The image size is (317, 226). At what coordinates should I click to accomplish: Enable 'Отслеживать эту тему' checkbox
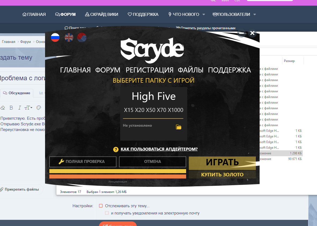point(101,206)
